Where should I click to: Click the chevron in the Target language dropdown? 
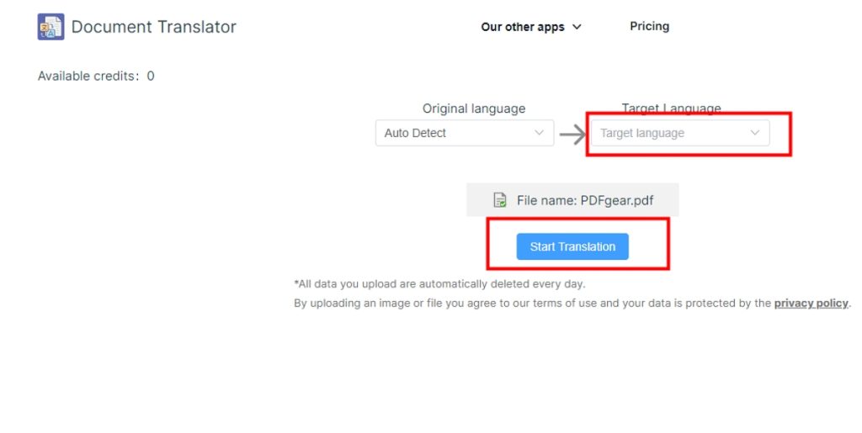click(755, 133)
